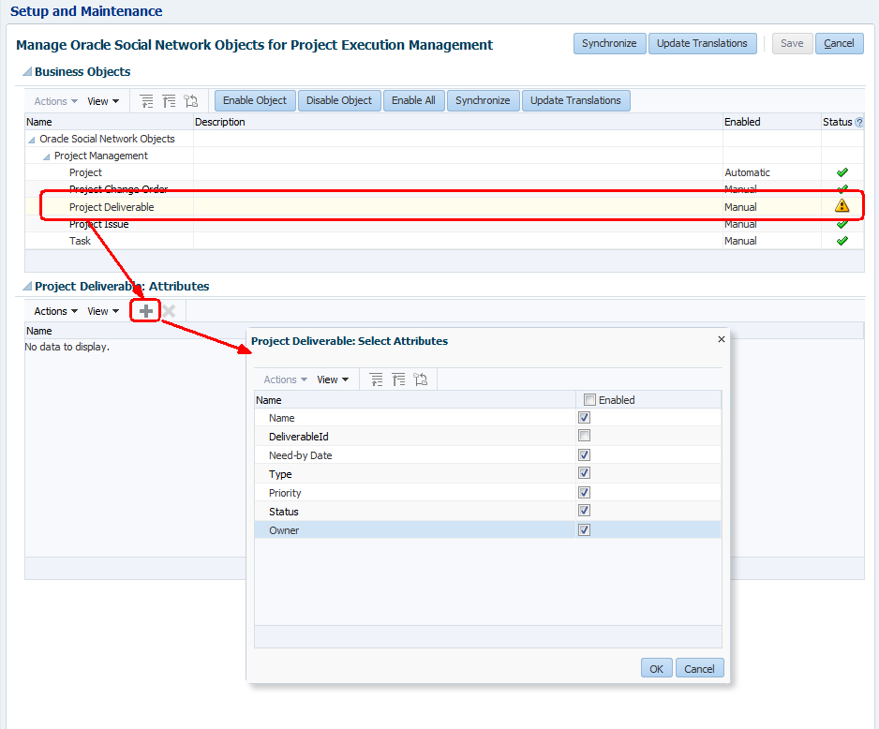Select the Task row in tree
Screen dimensions: 879x729
click(x=444, y=241)
